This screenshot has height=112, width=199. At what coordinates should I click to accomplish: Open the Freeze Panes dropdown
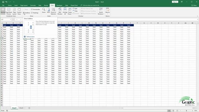point(70,11)
